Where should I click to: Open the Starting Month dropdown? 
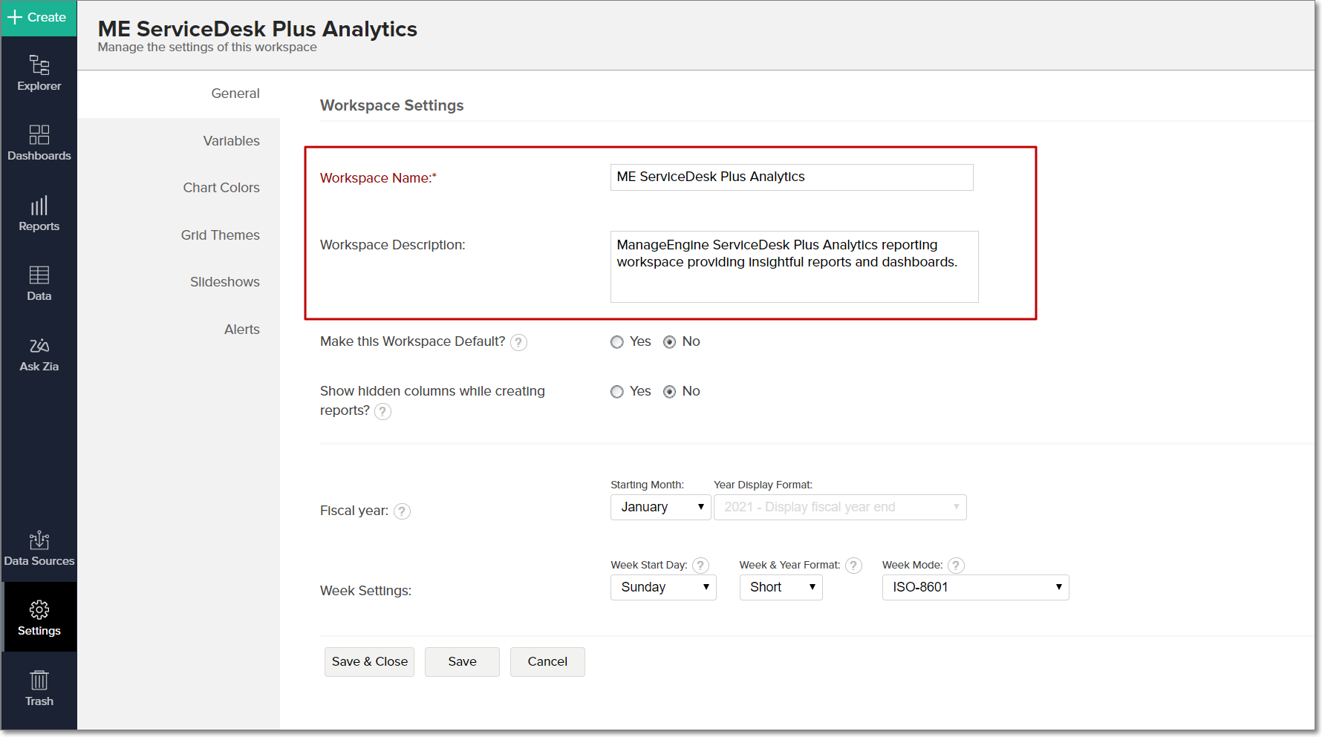660,507
